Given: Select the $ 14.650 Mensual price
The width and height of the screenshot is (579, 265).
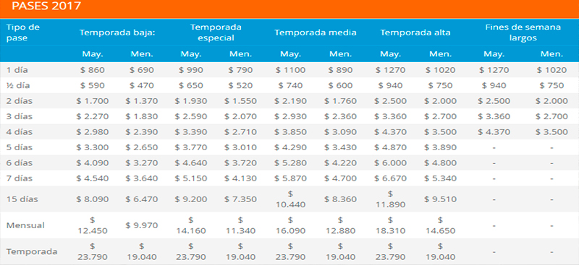Looking at the screenshot, I should [x=440, y=225].
